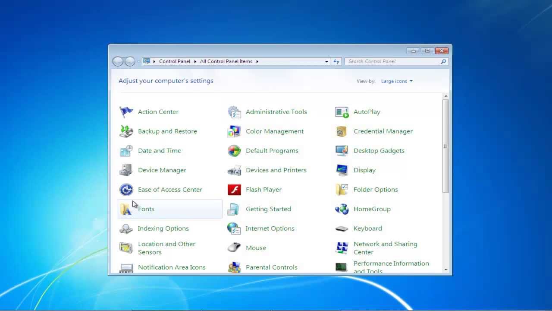Open the Fonts folder icon

click(x=126, y=209)
